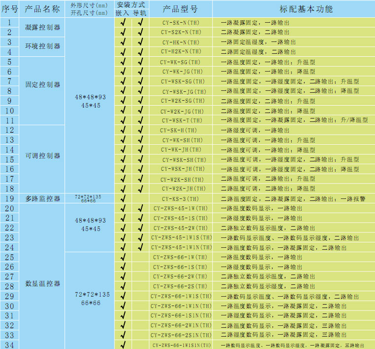Click the 多路监控器 product name cell
This screenshot has height=349, width=375.
coord(42,198)
